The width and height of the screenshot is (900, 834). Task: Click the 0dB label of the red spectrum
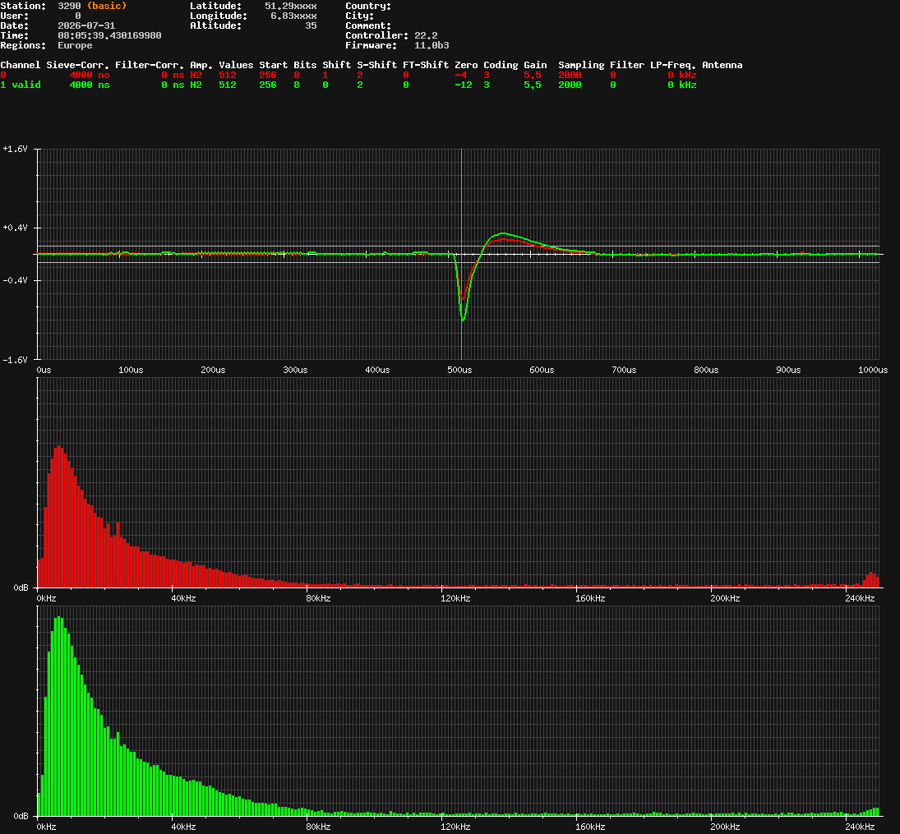[x=21, y=587]
